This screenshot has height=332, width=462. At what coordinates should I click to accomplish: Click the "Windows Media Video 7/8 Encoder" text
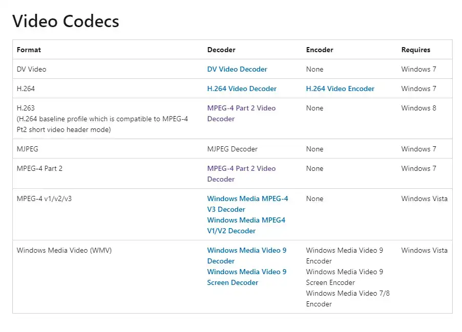pyautogui.click(x=348, y=298)
